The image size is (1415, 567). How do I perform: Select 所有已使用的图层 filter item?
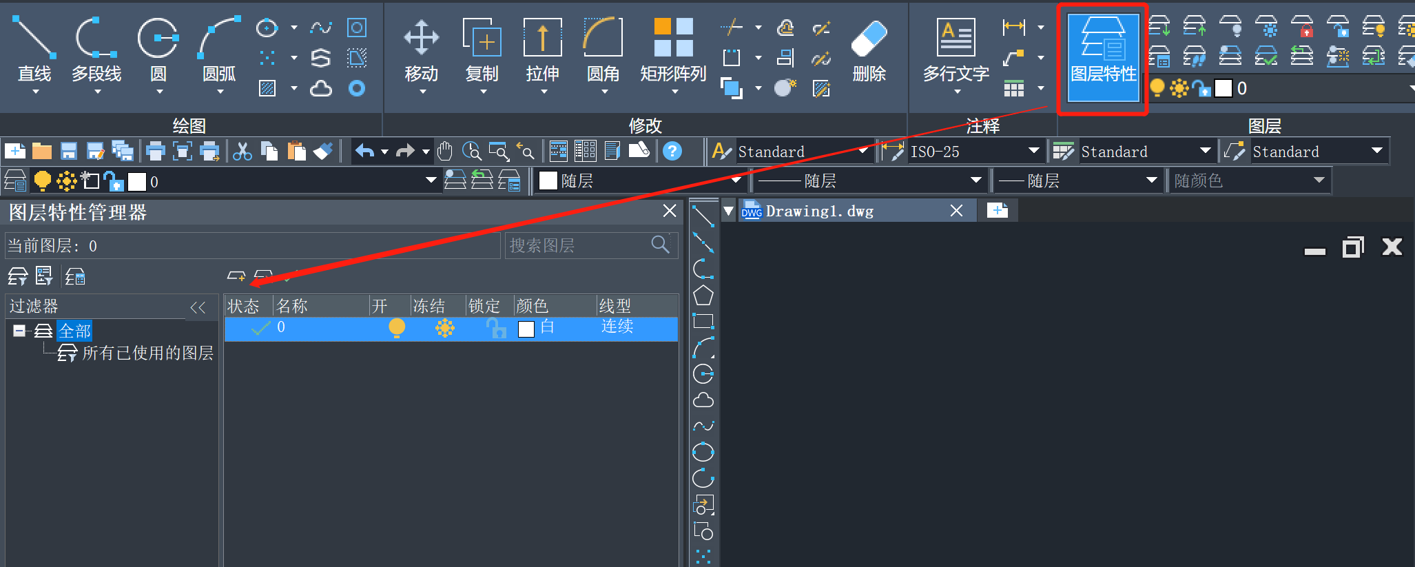147,353
